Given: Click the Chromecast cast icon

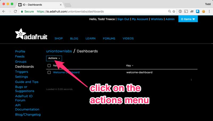Looking at the screenshot, I should click(x=186, y=11).
